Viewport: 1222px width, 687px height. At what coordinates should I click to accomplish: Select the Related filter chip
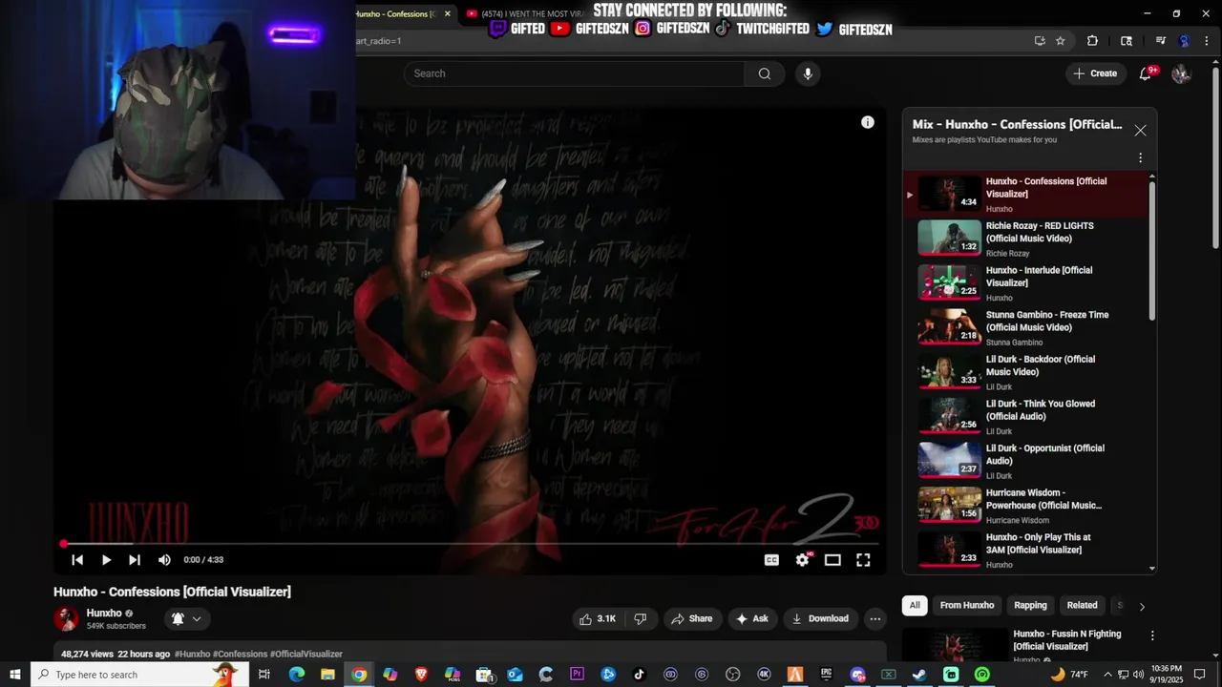point(1082,605)
